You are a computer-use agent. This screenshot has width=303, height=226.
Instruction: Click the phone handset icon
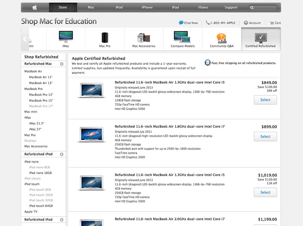click(x=207, y=23)
